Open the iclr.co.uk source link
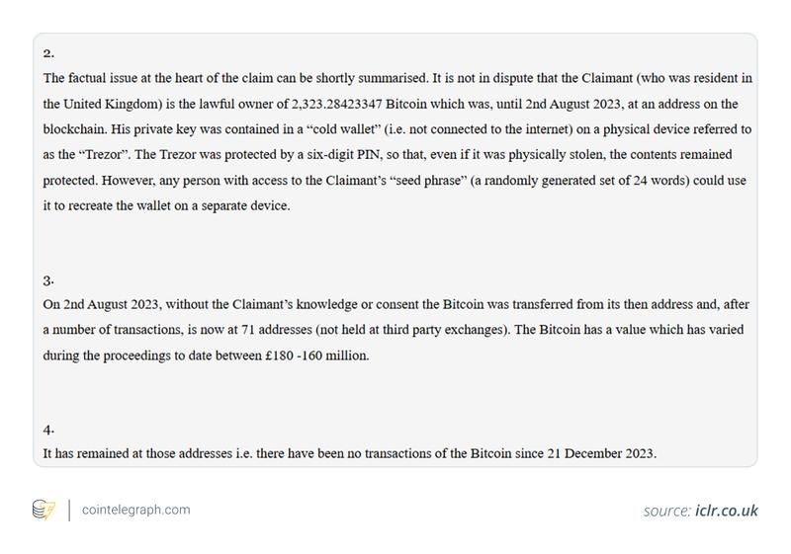791x554 pixels. click(x=727, y=511)
